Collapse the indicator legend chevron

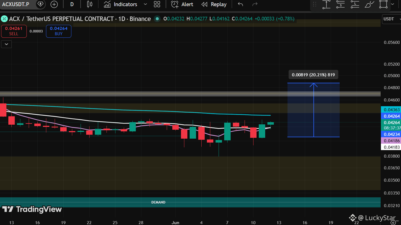6,44
